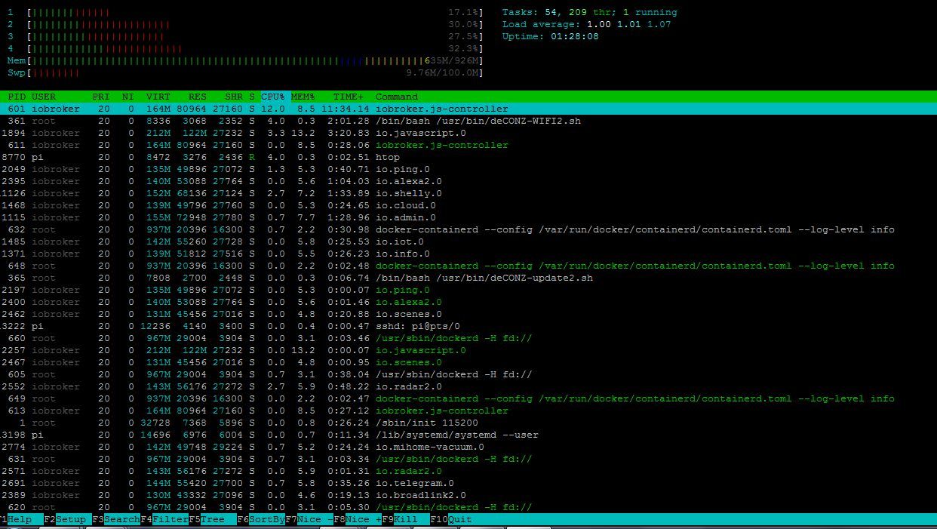
Task: Sort by the TIME+ column header
Action: tap(349, 97)
